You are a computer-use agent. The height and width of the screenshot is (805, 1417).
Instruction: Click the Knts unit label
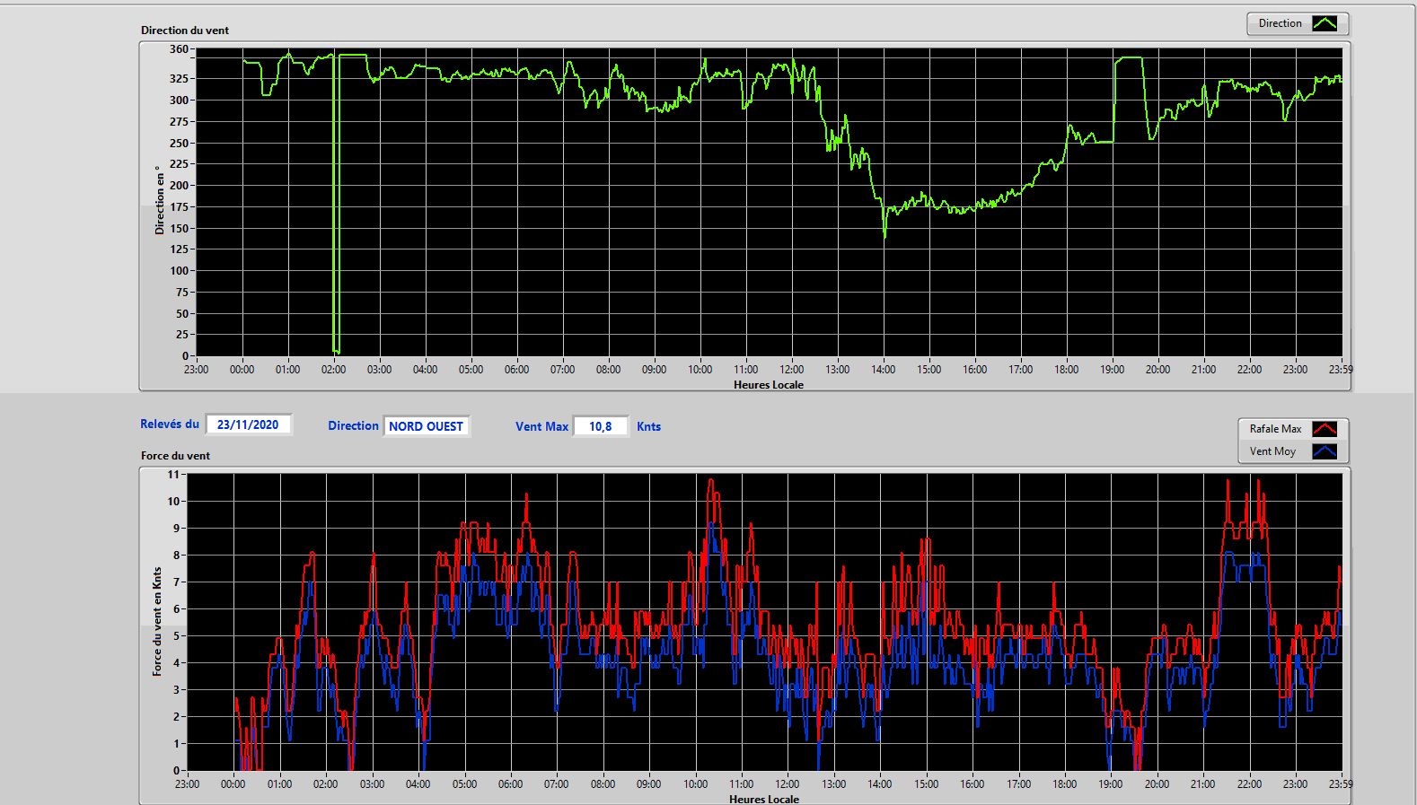point(648,426)
